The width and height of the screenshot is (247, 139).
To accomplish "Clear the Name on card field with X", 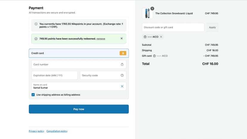I will [x=122, y=86].
